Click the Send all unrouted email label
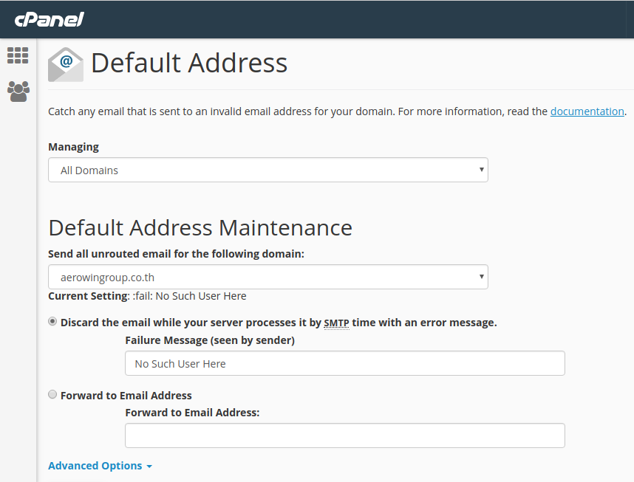634x482 pixels. coord(176,254)
